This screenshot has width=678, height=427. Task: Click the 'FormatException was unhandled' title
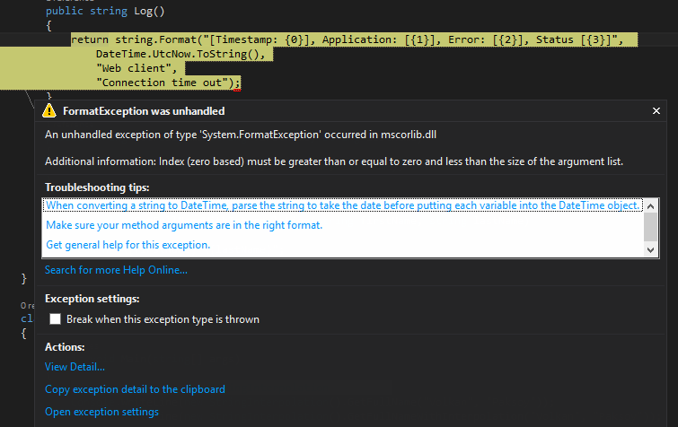[x=144, y=111]
